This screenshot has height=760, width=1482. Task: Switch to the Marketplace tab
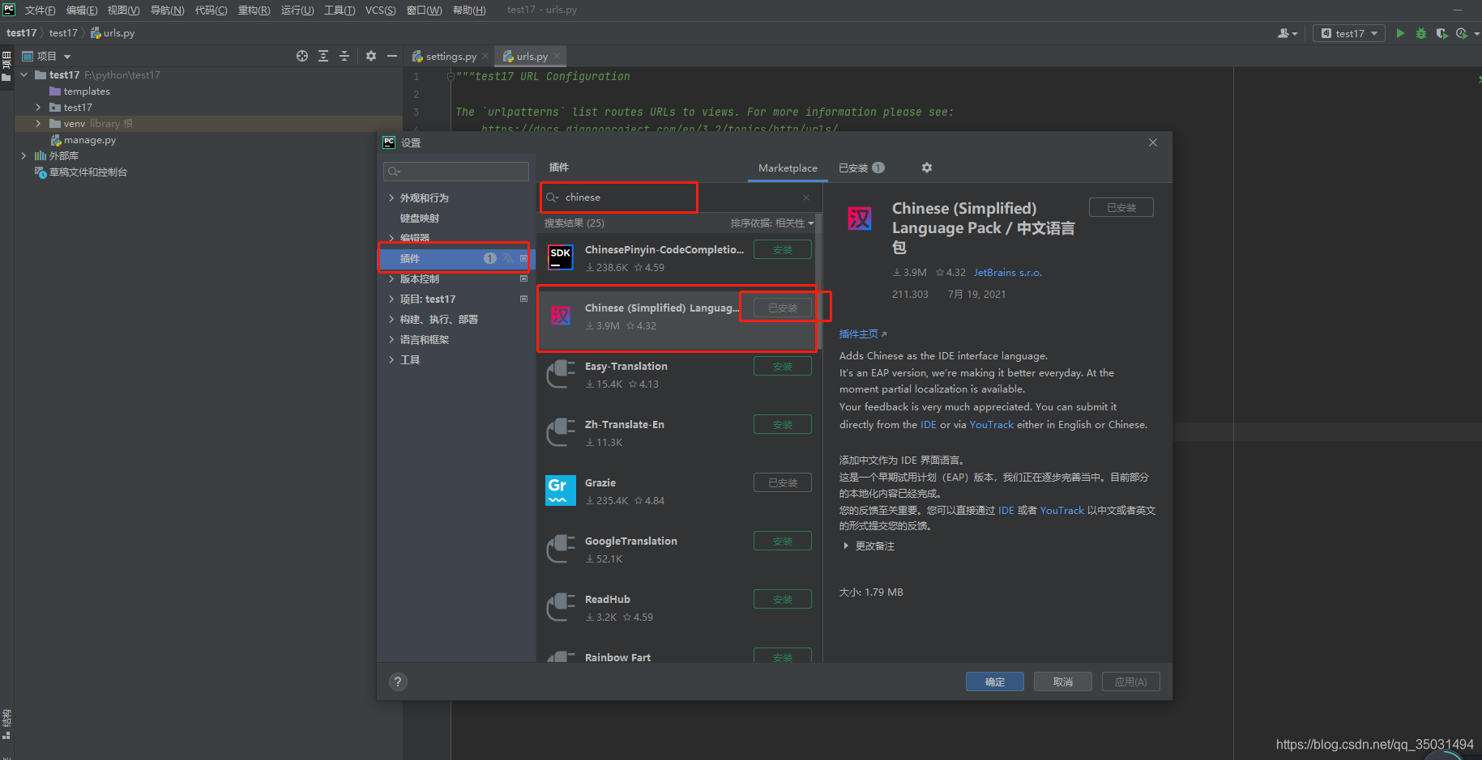788,168
